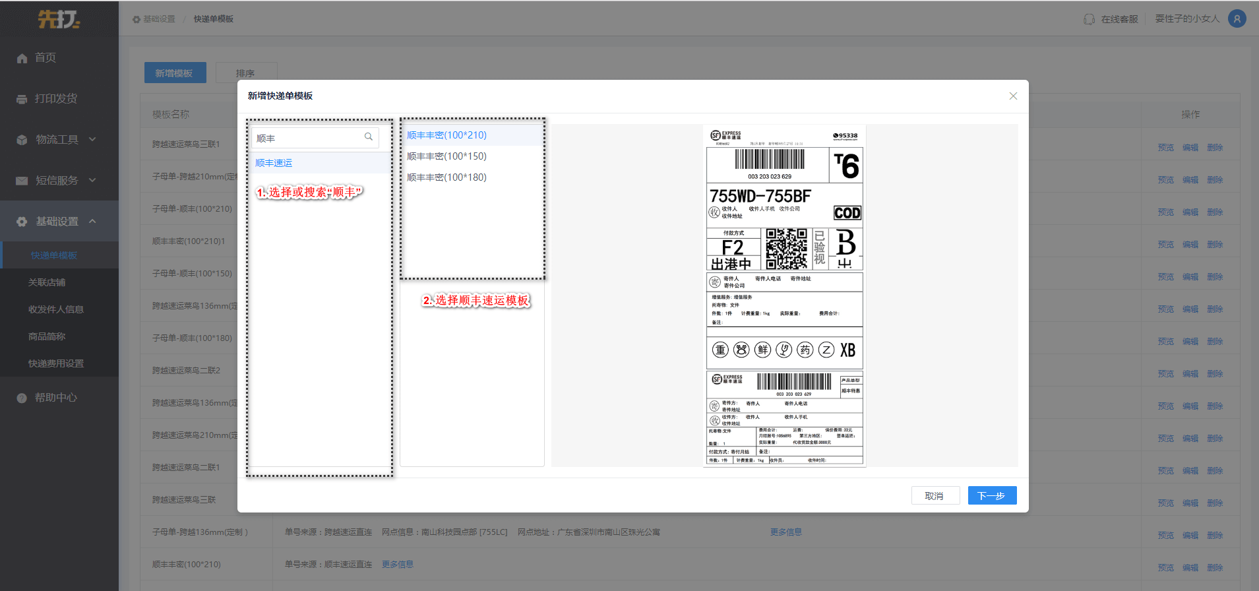Click the box icon beside 物流工具

pyautogui.click(x=22, y=140)
